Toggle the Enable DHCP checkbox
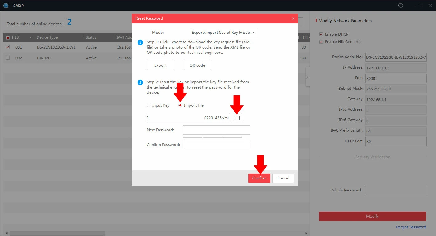 [321, 34]
